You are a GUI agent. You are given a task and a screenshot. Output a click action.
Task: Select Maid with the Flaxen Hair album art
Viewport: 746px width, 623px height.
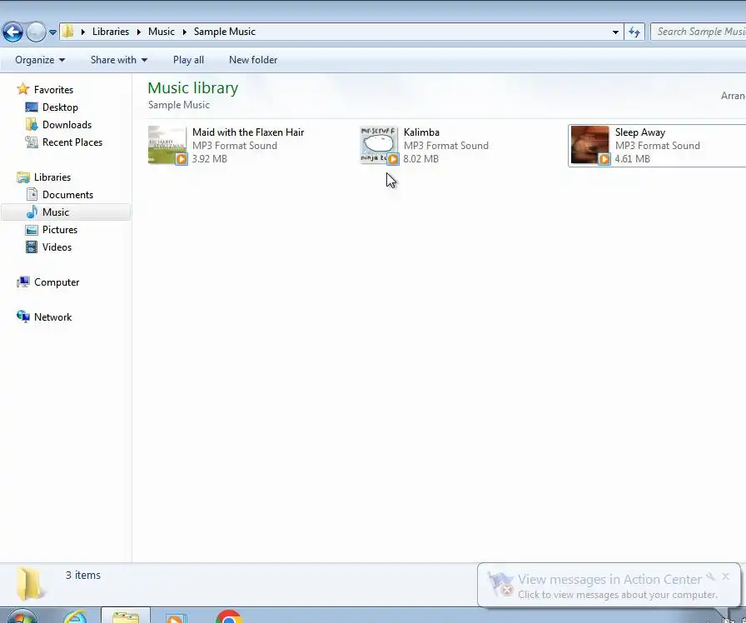pos(167,145)
